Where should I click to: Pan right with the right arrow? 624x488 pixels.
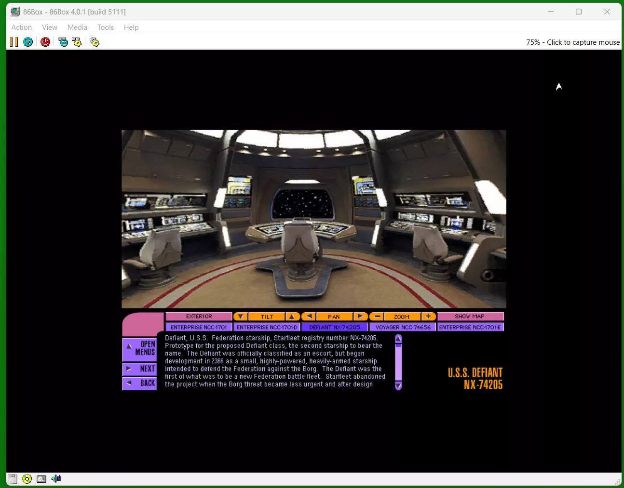click(x=360, y=317)
